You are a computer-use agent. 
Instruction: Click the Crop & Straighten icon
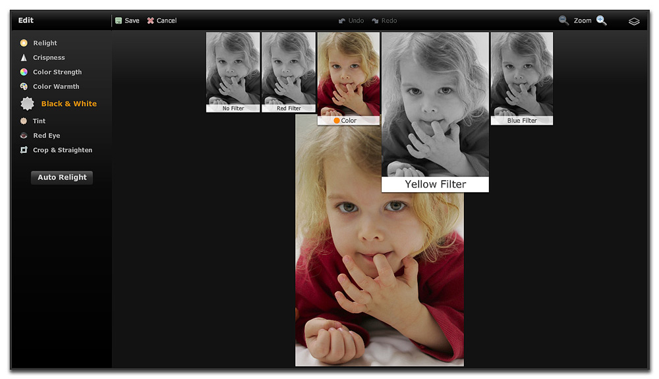pyautogui.click(x=24, y=150)
